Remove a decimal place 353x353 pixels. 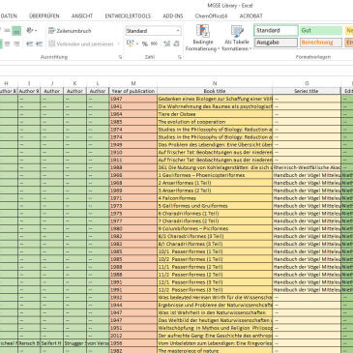click(x=176, y=44)
